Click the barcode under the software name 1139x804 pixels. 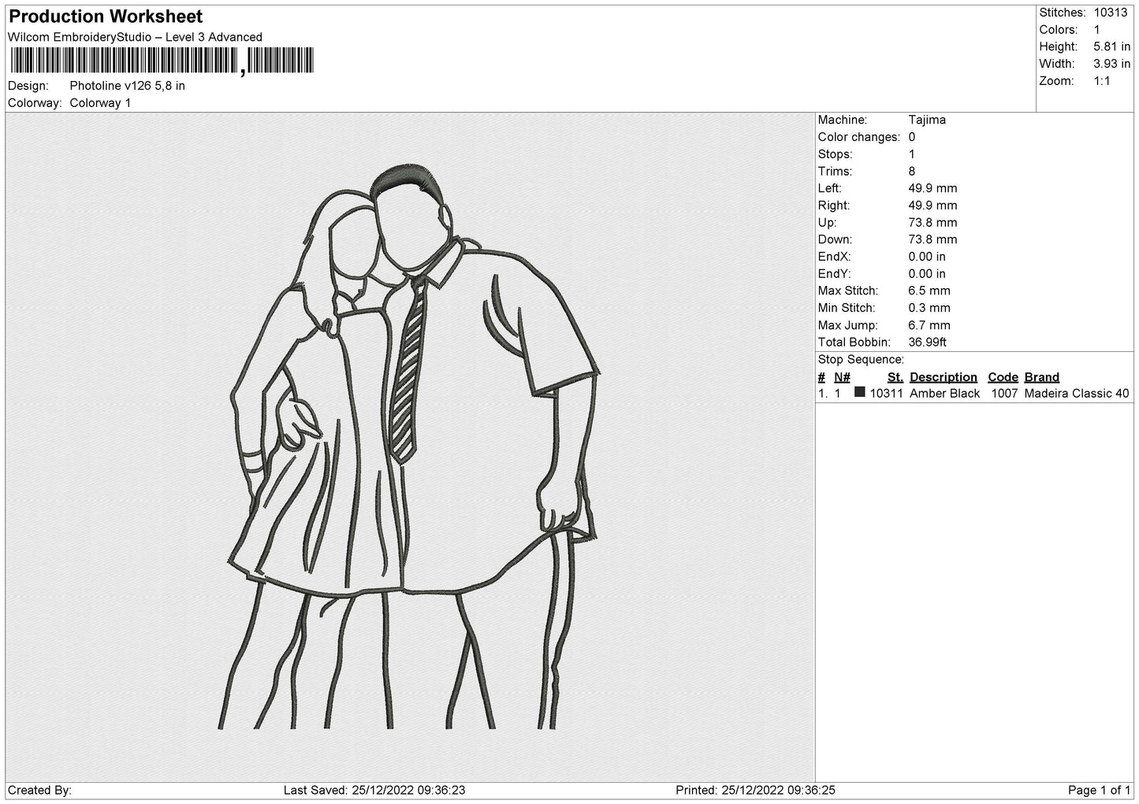point(162,61)
